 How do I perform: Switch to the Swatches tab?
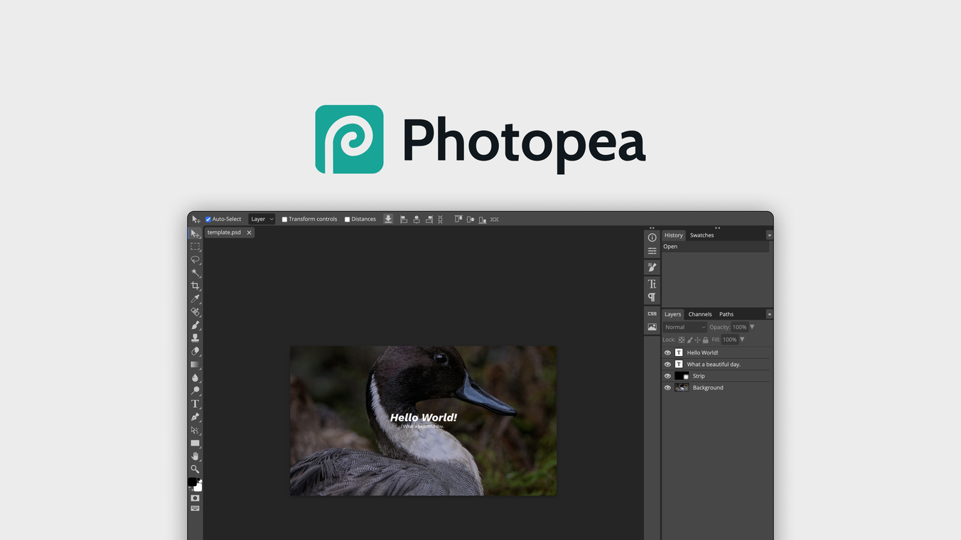[x=702, y=234]
